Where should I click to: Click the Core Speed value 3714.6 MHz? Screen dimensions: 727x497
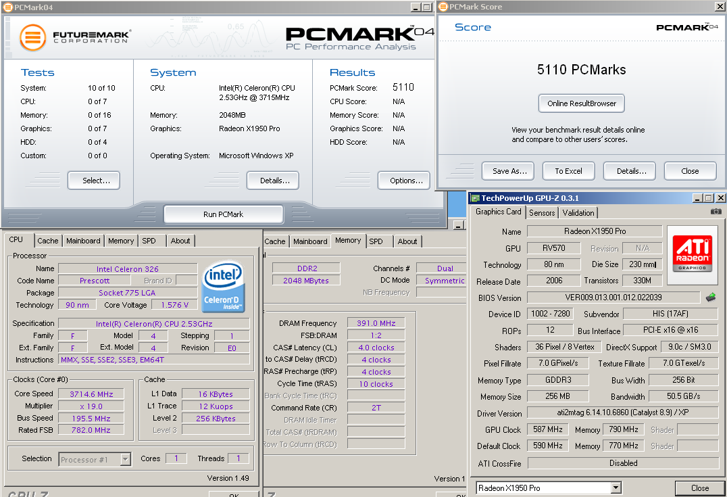(91, 394)
